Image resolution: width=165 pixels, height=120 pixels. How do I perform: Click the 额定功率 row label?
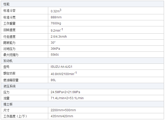10,73
